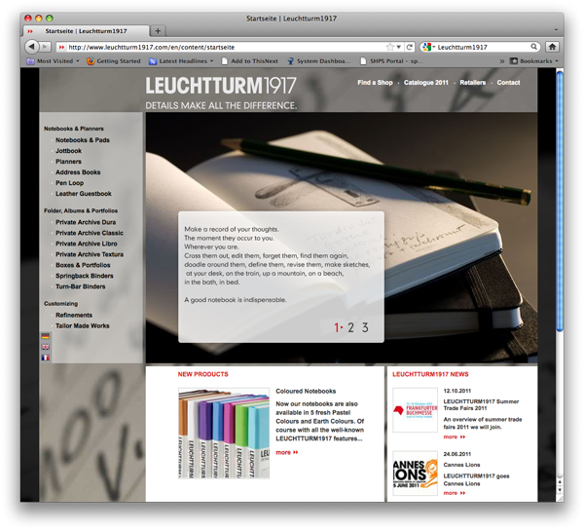Open Find a Shop in the top menu

click(x=375, y=83)
